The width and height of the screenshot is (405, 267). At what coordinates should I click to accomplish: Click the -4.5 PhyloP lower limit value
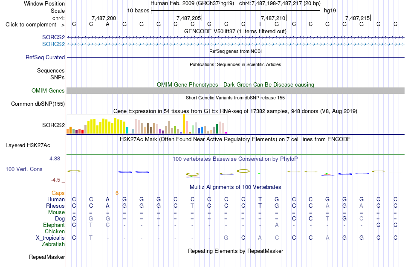coord(55,180)
